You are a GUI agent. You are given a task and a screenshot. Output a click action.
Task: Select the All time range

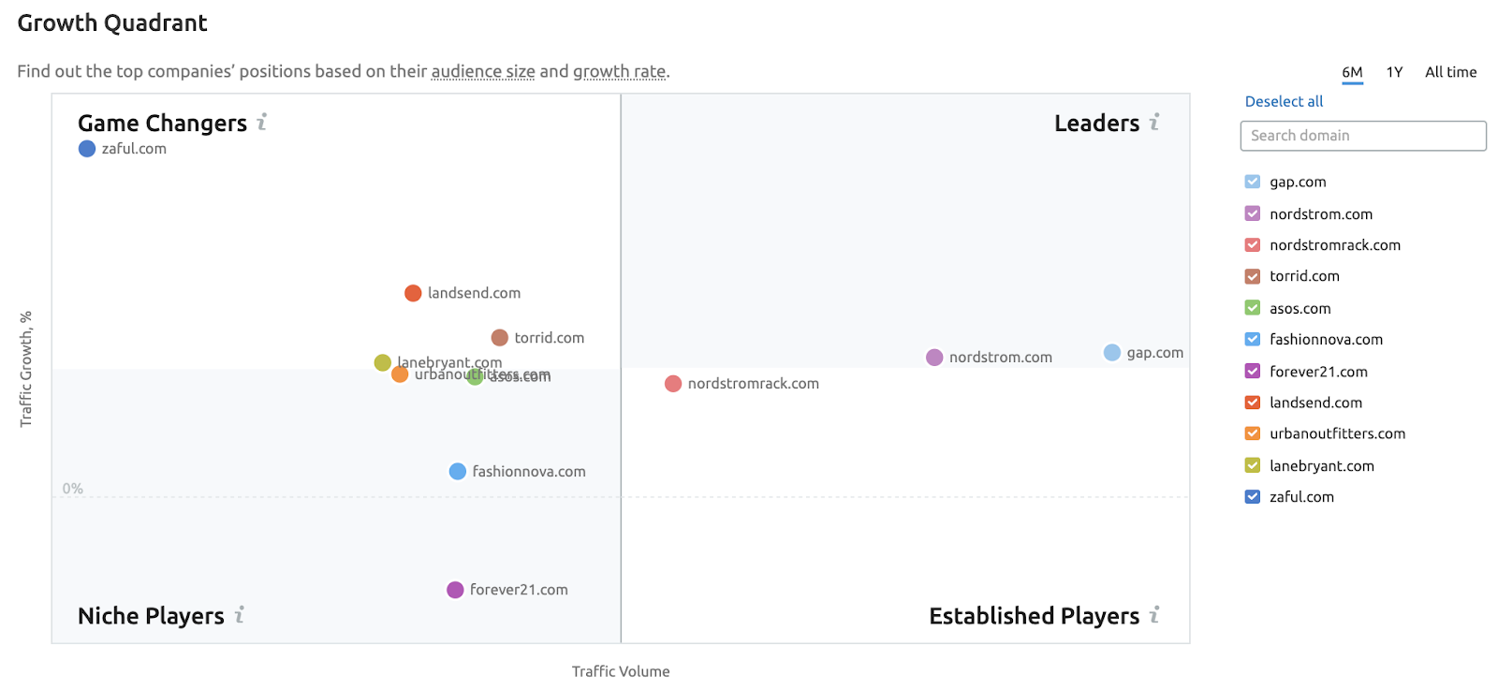(1450, 72)
